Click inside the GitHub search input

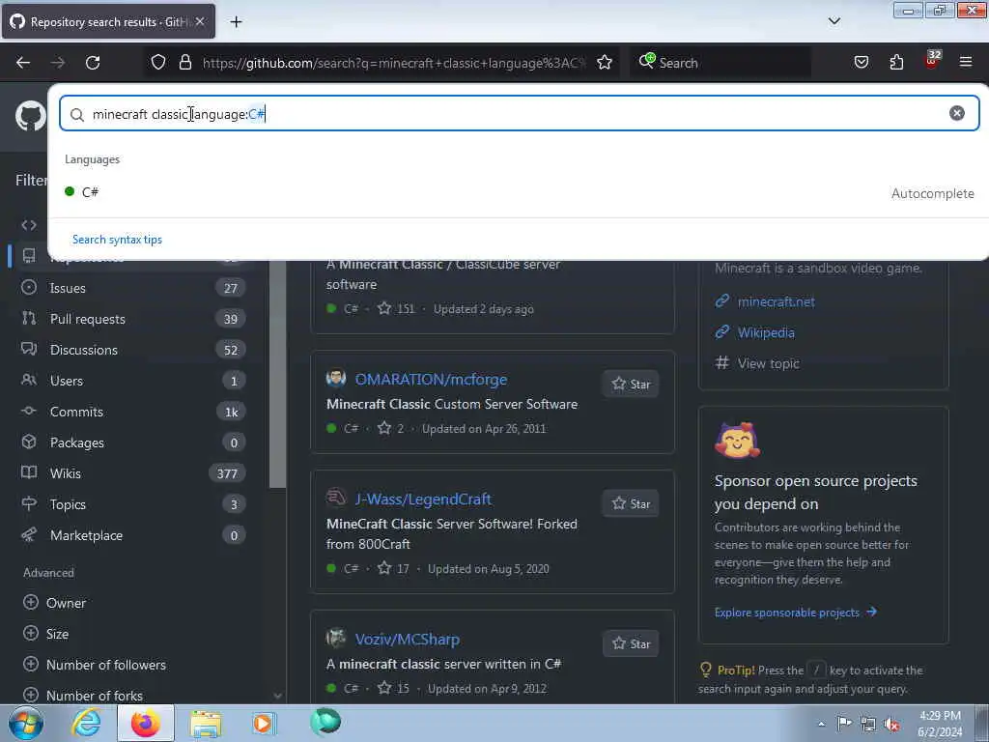tap(519, 114)
